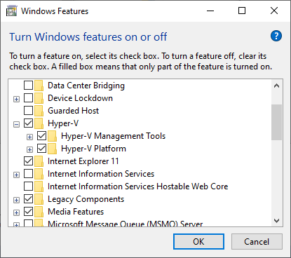291x258 pixels.
Task: Click the folder icon beside Device Lockdown
Action: tap(39, 98)
